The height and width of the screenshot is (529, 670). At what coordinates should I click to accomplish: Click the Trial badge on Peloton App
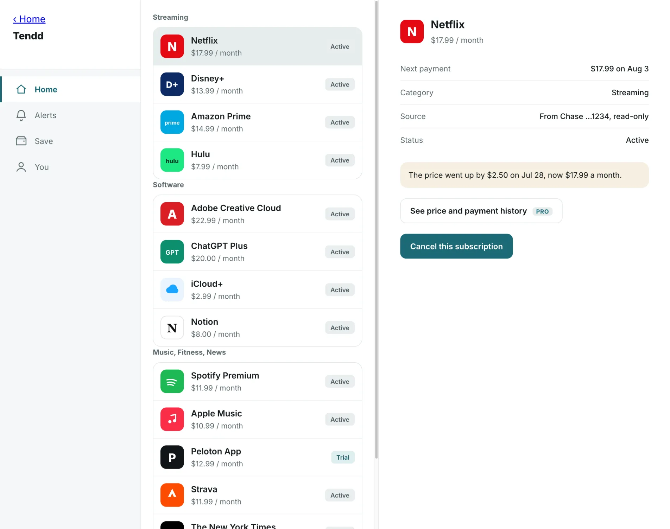coord(342,457)
